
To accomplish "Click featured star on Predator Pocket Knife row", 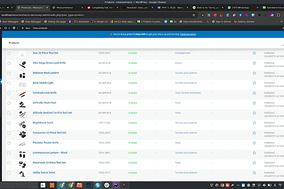I will tap(254, 143).
